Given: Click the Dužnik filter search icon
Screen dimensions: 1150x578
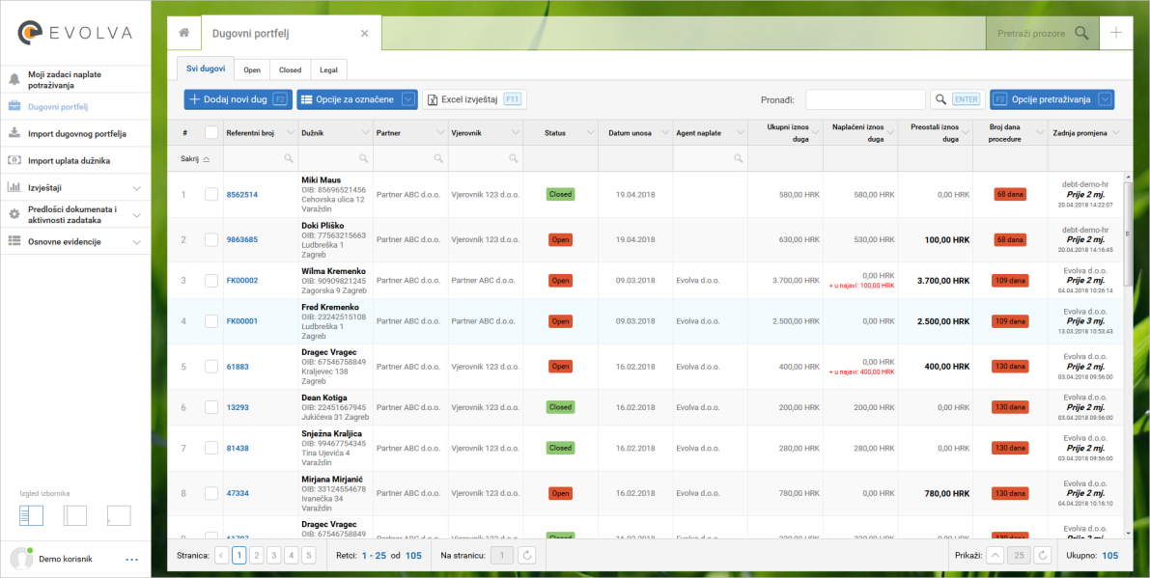Looking at the screenshot, I should pos(363,158).
